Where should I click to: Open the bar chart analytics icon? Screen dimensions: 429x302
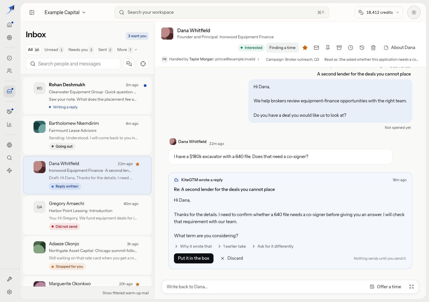[x=9, y=124]
